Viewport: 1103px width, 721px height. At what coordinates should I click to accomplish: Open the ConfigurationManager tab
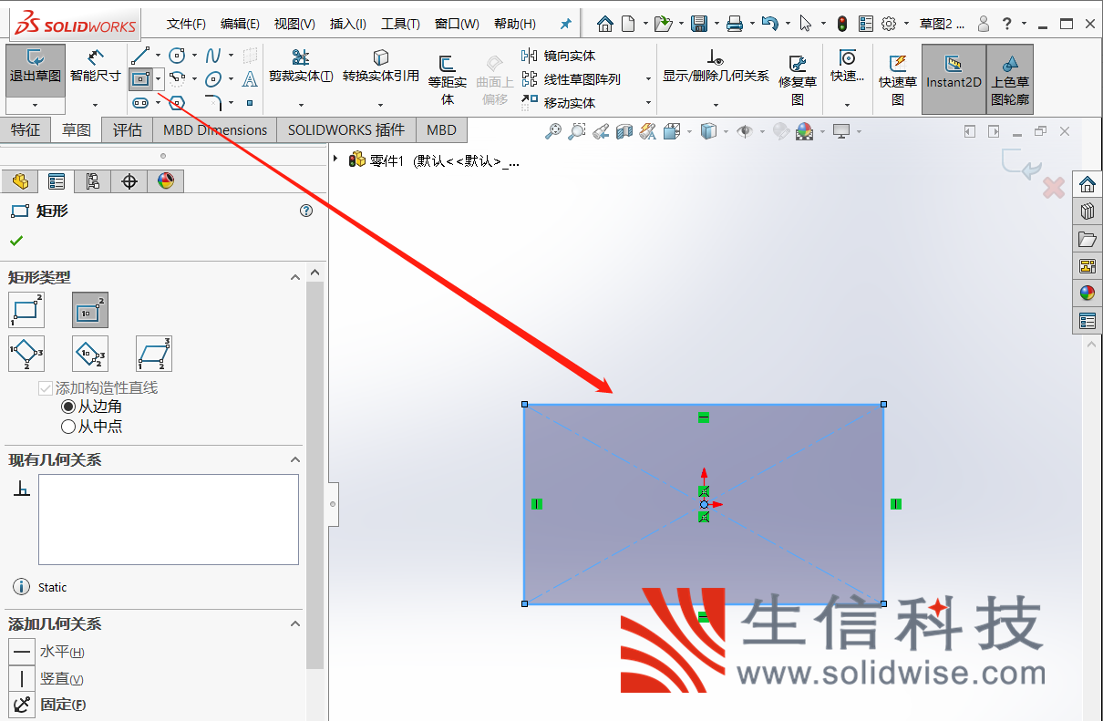tap(93, 180)
